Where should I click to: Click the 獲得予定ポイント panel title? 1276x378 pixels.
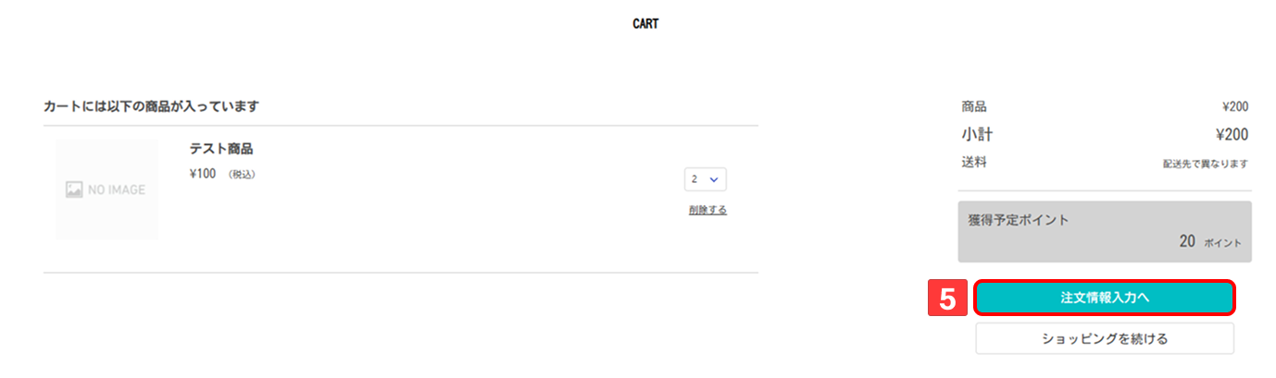pyautogui.click(x=1019, y=220)
